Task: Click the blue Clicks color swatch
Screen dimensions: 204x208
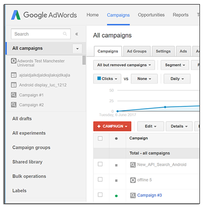Action: pyautogui.click(x=99, y=78)
